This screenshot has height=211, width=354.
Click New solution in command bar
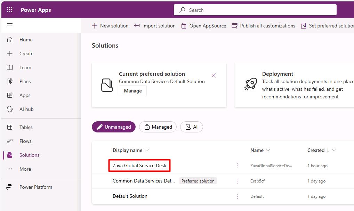(x=110, y=26)
